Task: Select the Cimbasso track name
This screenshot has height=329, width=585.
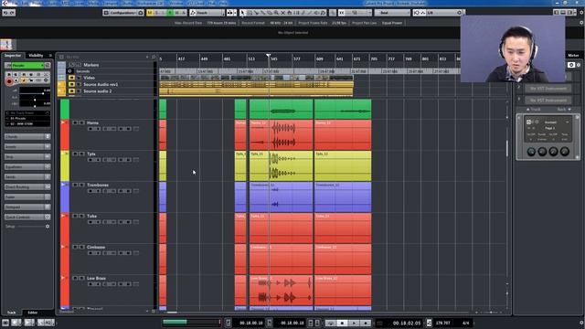Action: (96, 247)
